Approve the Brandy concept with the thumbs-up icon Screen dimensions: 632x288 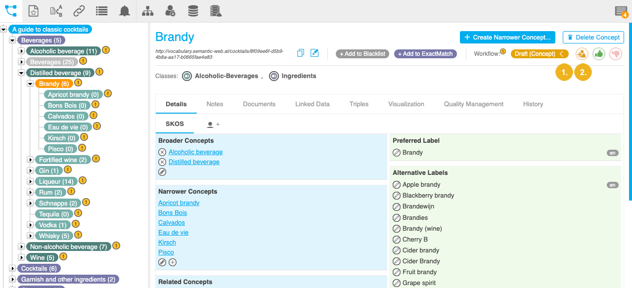point(598,53)
